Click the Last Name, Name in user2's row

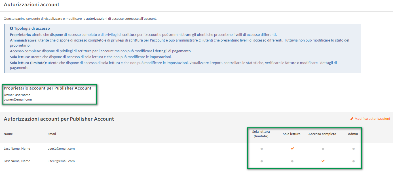17,161
